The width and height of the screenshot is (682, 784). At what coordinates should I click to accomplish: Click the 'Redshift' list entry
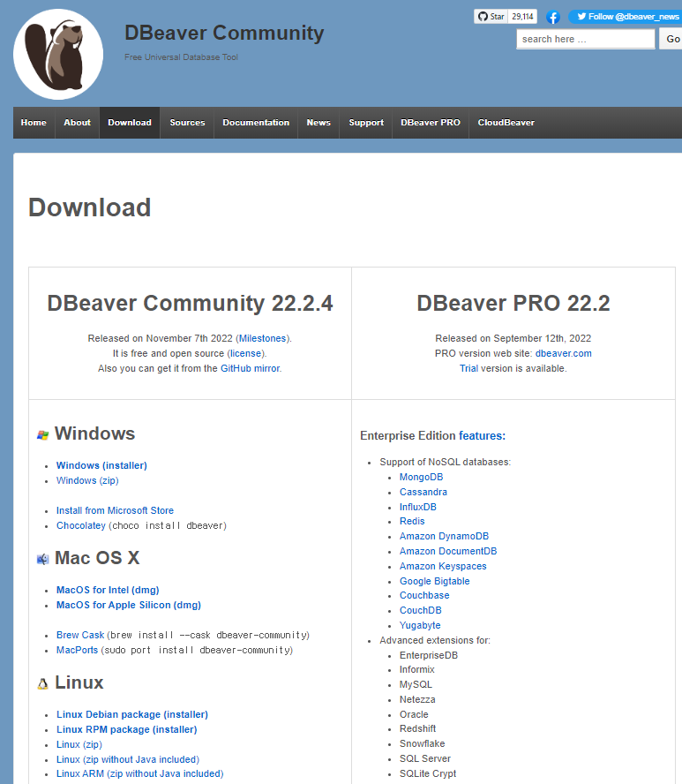tap(417, 728)
